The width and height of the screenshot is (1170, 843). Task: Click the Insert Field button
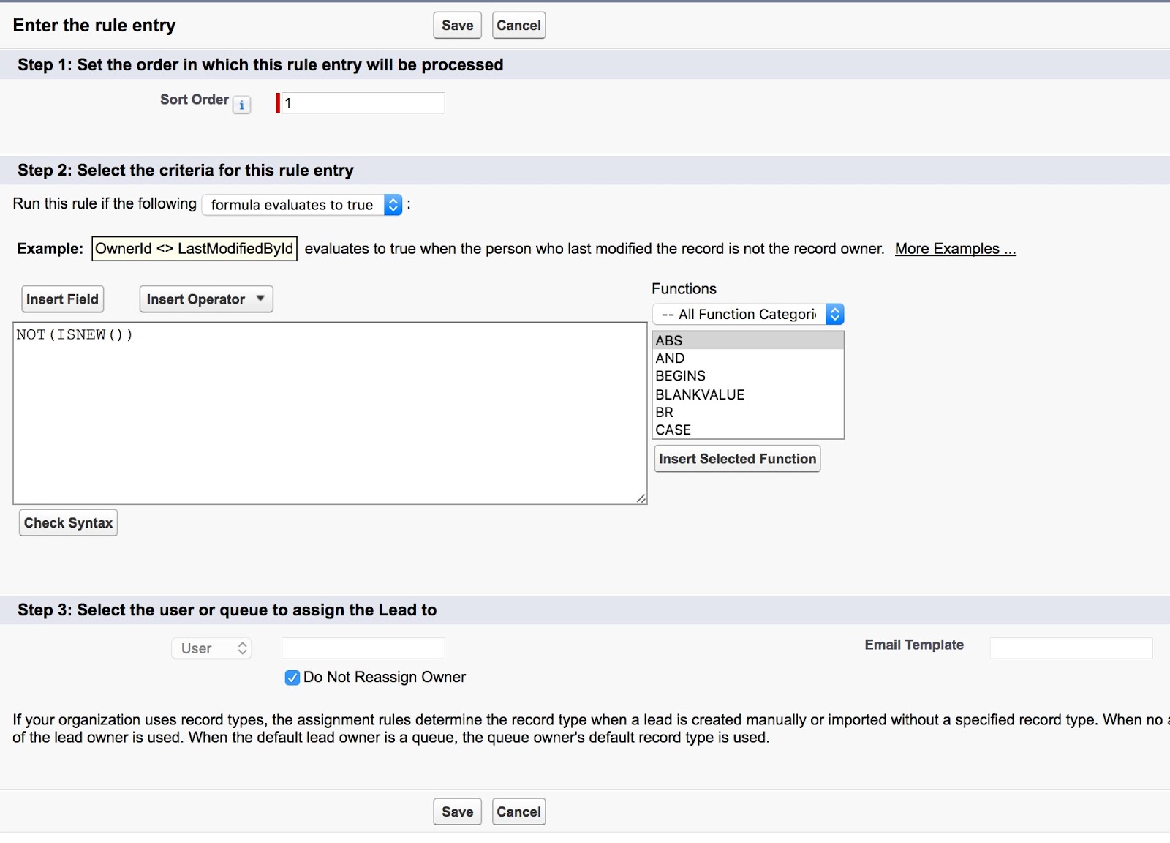62,299
